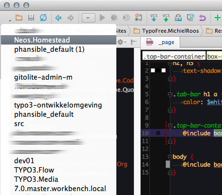
Task: Open the recent projects dropdown arrow
Action: 10,21
